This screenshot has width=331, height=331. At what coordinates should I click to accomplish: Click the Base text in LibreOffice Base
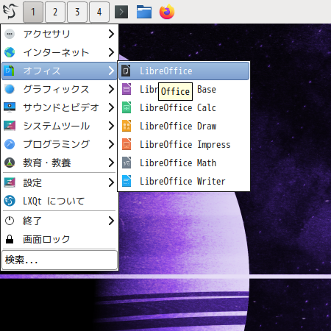click(x=207, y=89)
